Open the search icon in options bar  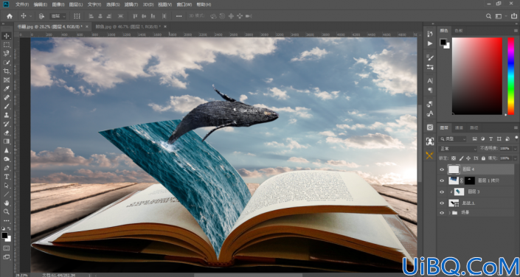tap(488, 16)
